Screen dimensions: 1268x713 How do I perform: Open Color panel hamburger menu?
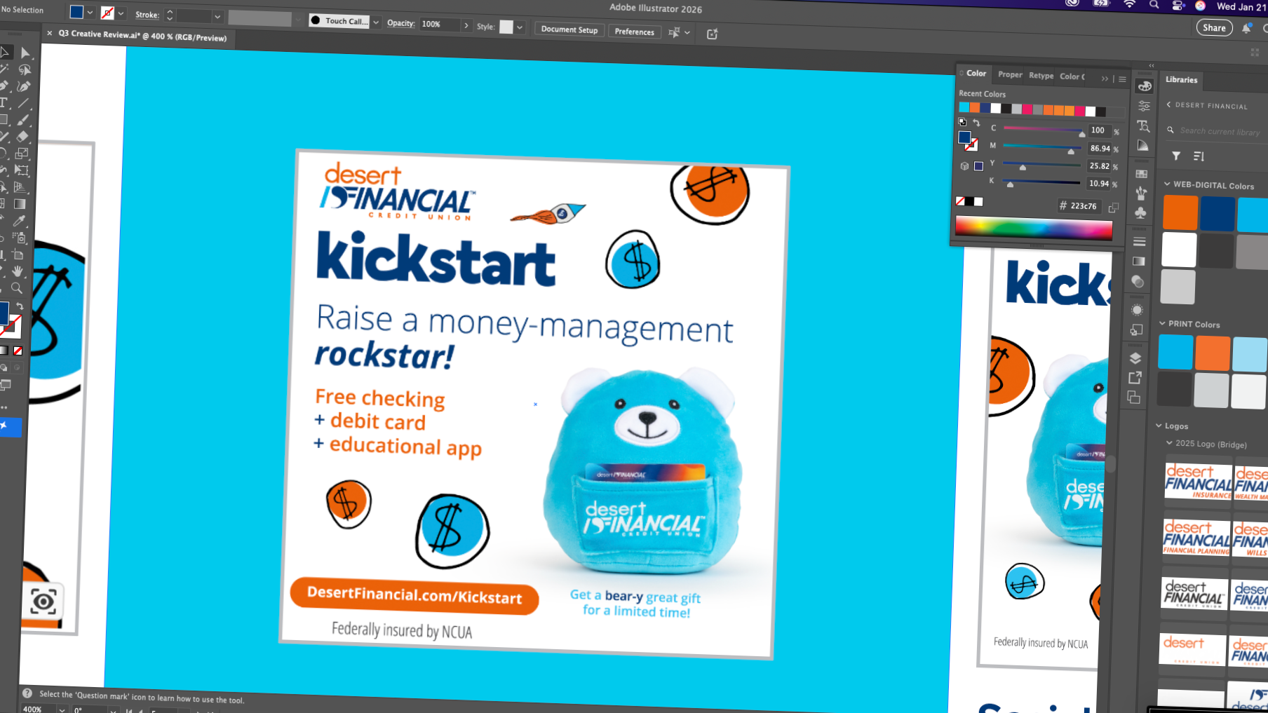point(1122,79)
